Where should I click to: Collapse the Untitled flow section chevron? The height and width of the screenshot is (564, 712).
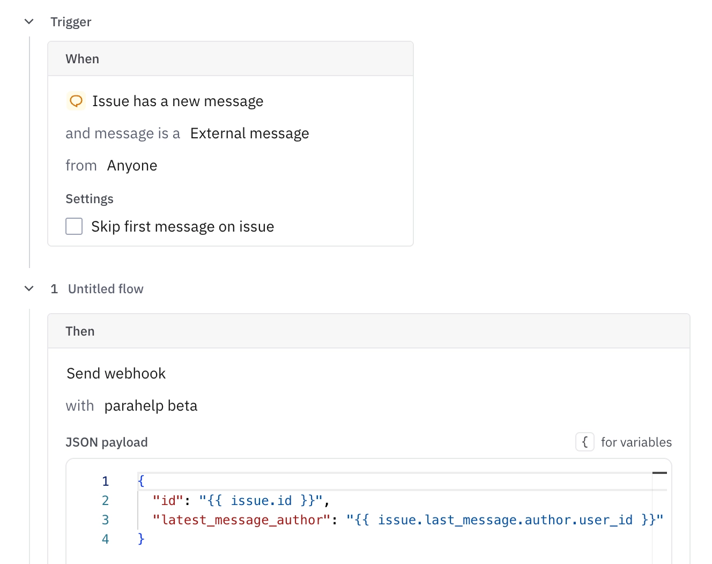pos(29,288)
